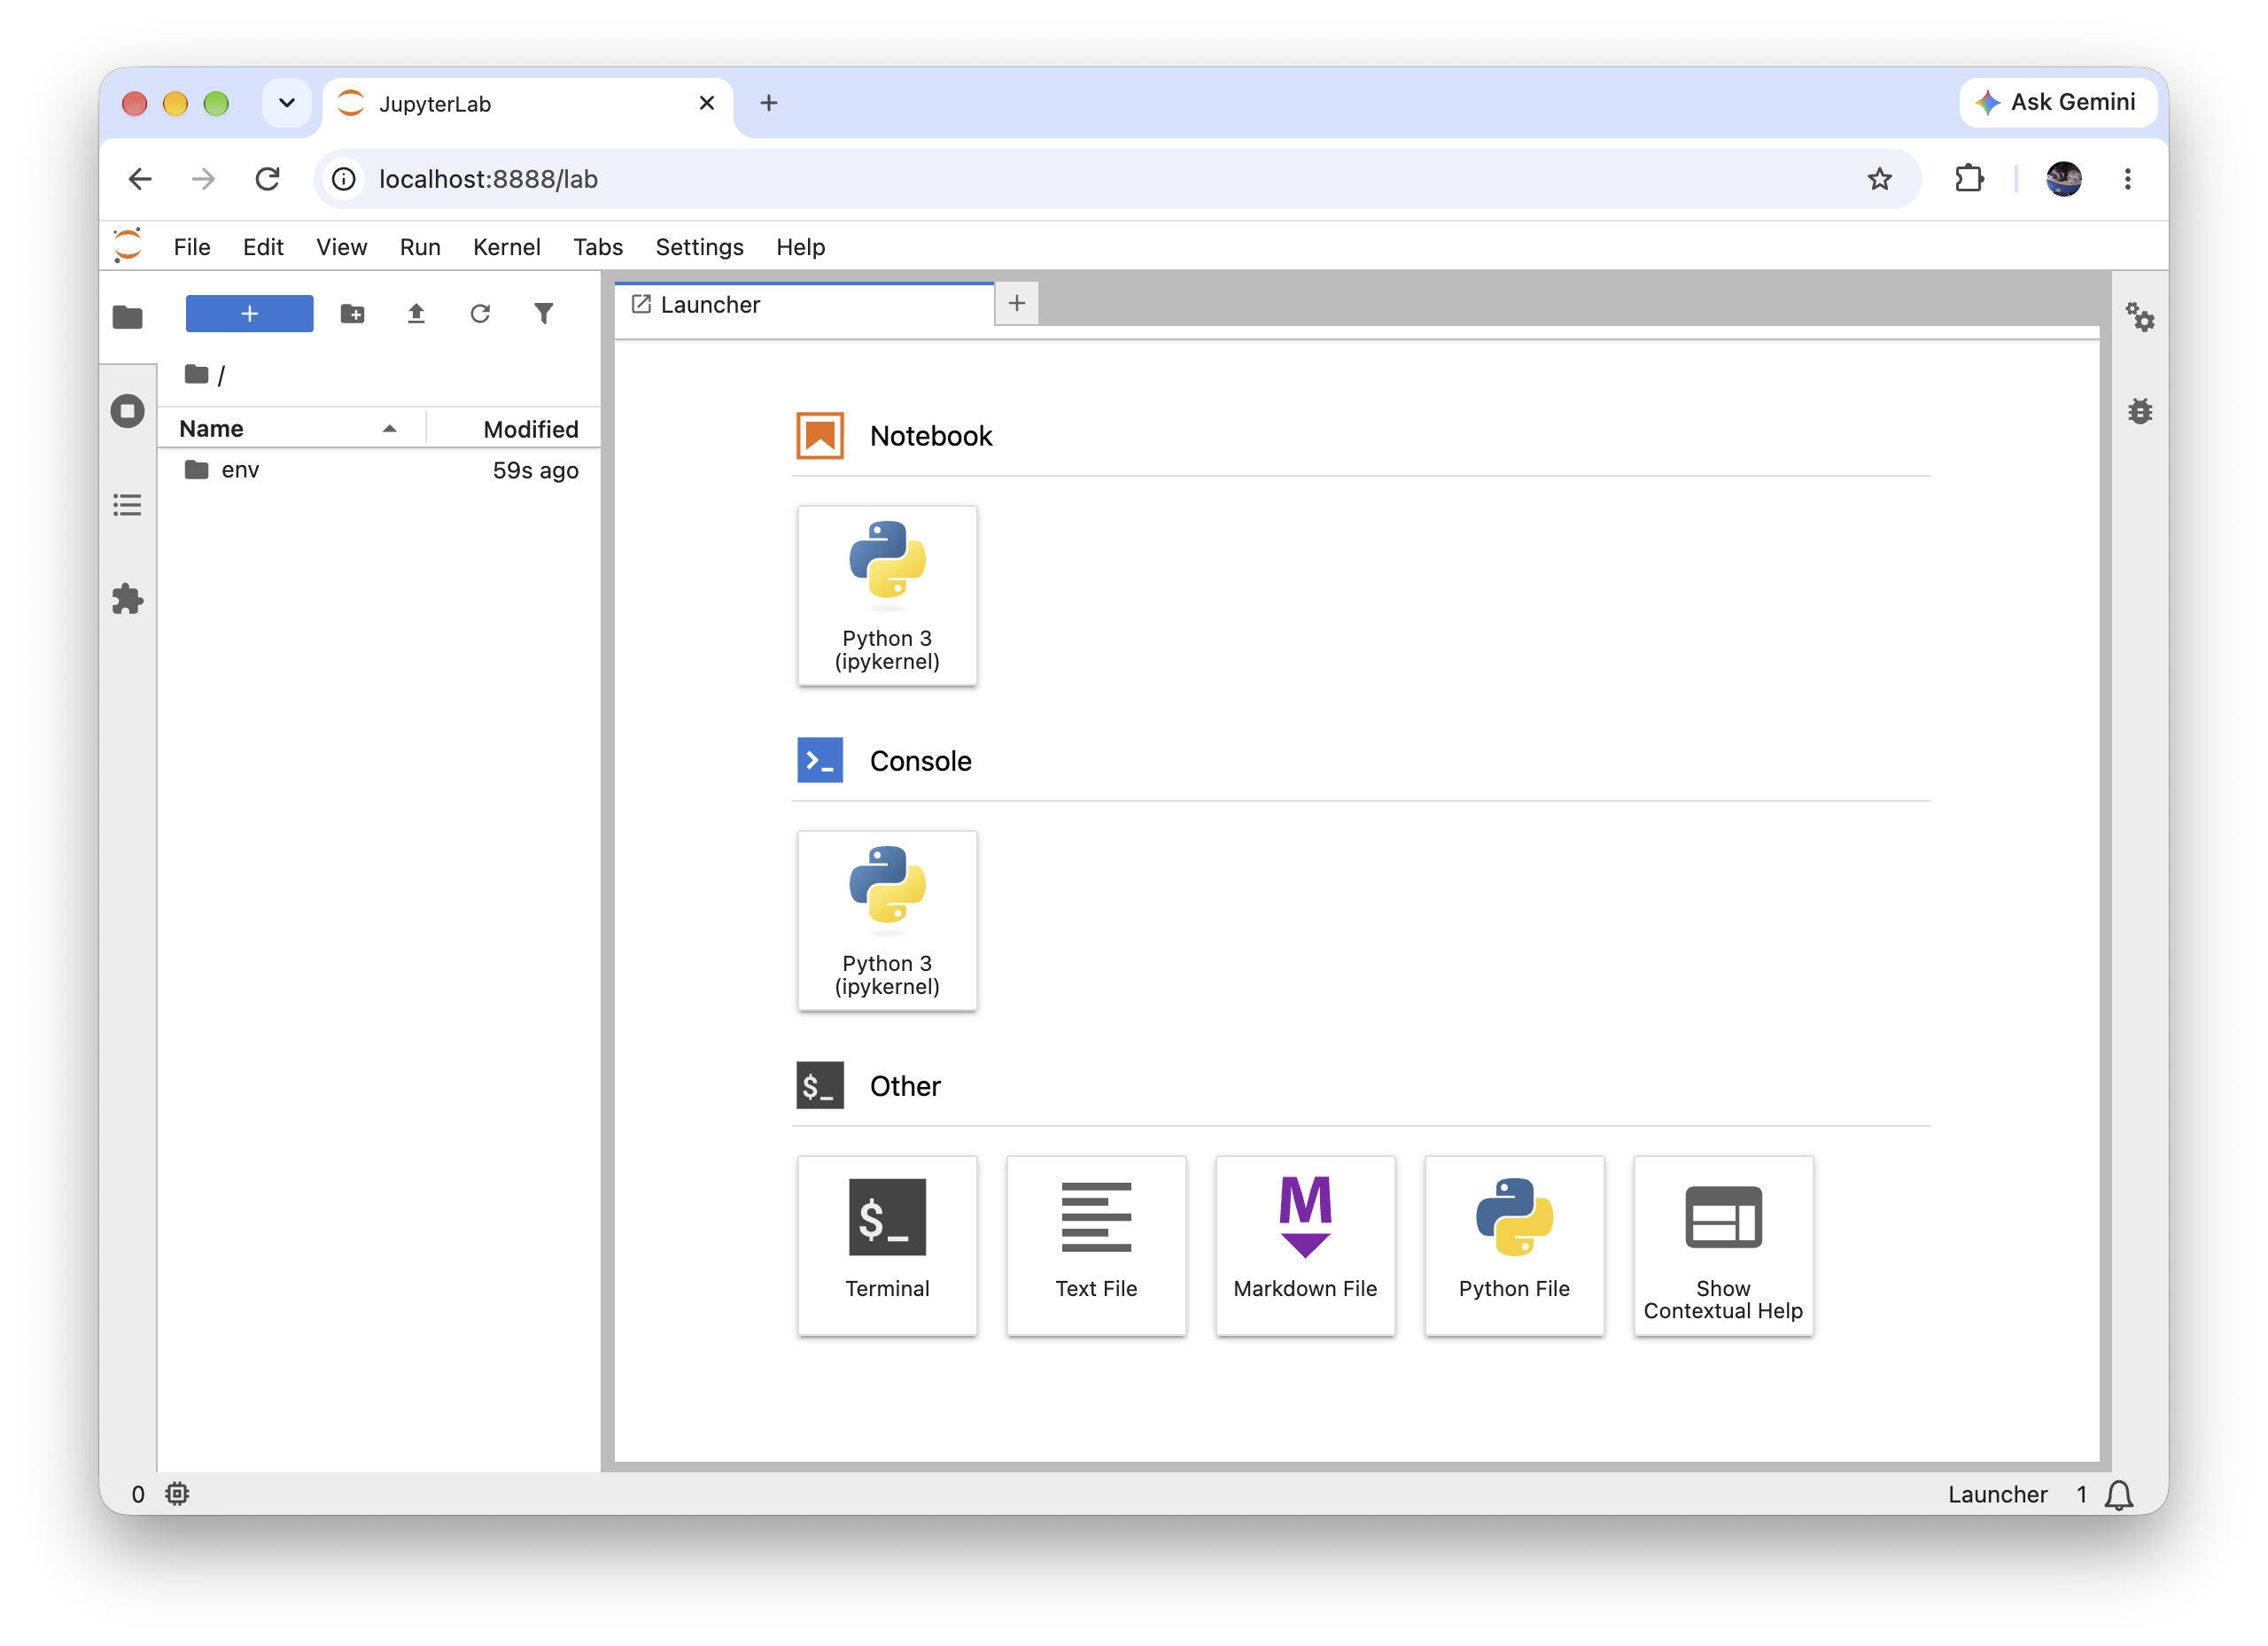Open the File menu
Viewport: 2268px width, 1646px height.
(x=192, y=247)
